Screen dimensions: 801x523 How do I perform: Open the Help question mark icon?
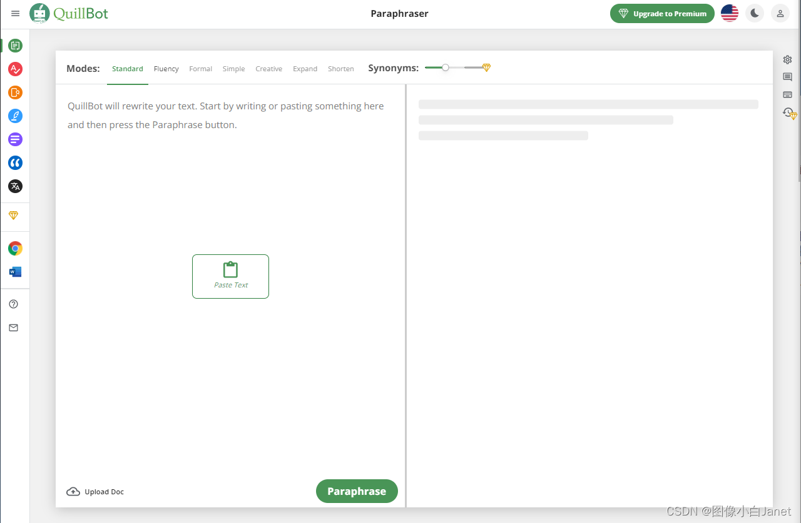coord(14,304)
